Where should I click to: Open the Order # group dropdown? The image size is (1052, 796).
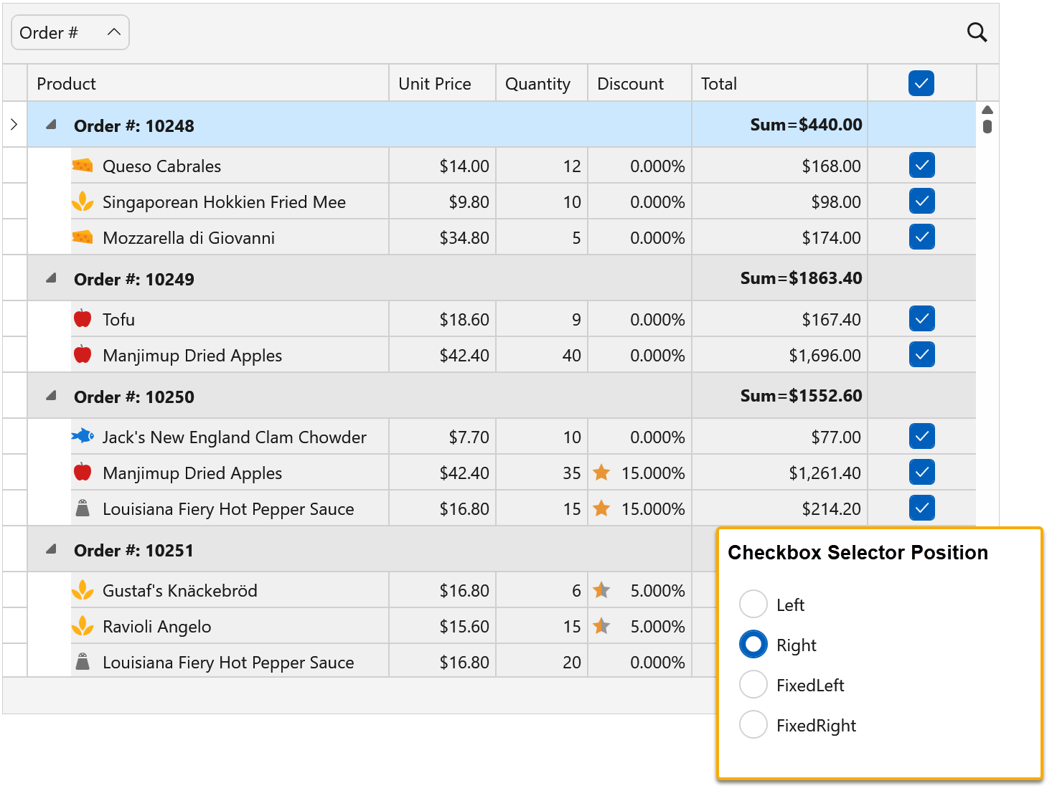[x=70, y=33]
